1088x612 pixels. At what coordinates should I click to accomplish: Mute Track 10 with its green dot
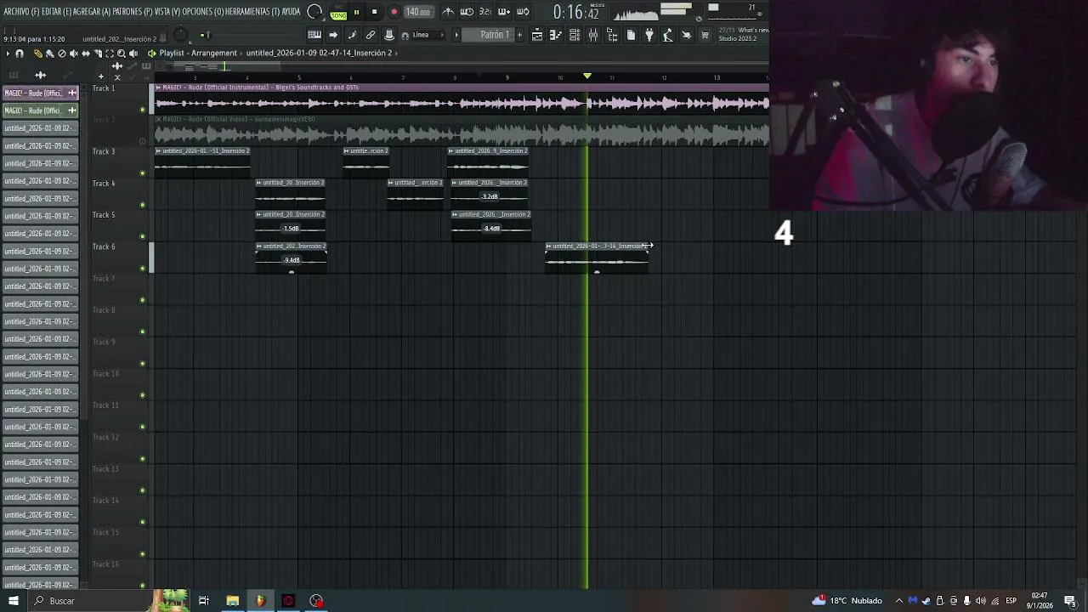(142, 395)
